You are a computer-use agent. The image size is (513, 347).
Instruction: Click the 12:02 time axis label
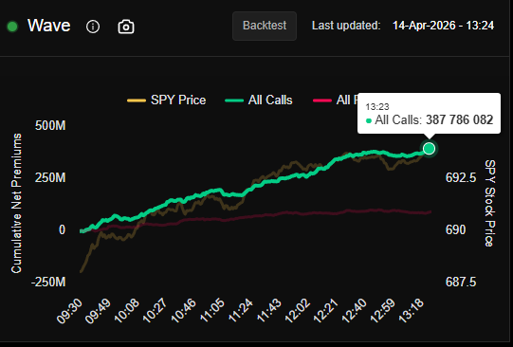pos(297,311)
